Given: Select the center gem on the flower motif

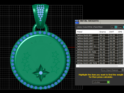Looking at the screenshot, I should (41, 73).
